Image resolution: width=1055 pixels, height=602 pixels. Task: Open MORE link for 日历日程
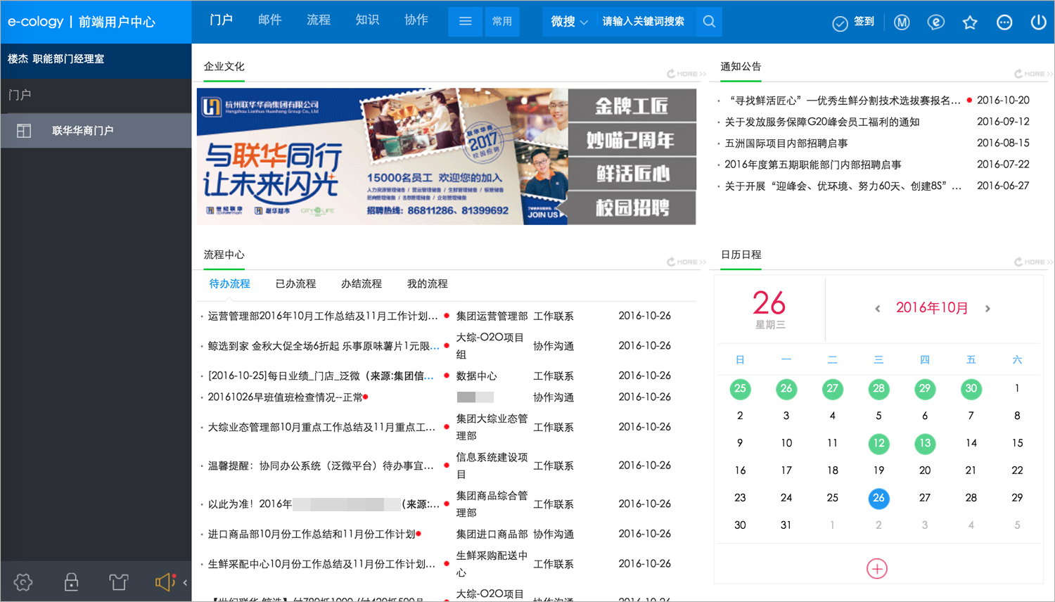(1033, 262)
